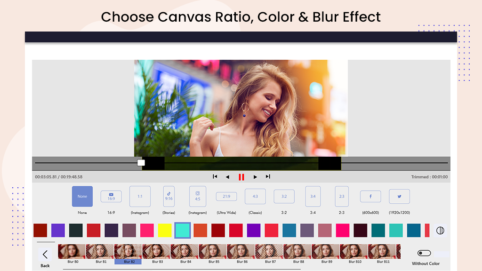The height and width of the screenshot is (271, 482).
Task: Click the highlighted Blur B2 thumbnail
Action: click(x=128, y=254)
